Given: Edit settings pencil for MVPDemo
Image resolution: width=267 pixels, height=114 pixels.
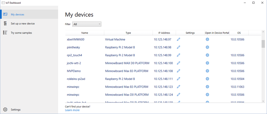Looking at the screenshot, I should pos(178,71).
